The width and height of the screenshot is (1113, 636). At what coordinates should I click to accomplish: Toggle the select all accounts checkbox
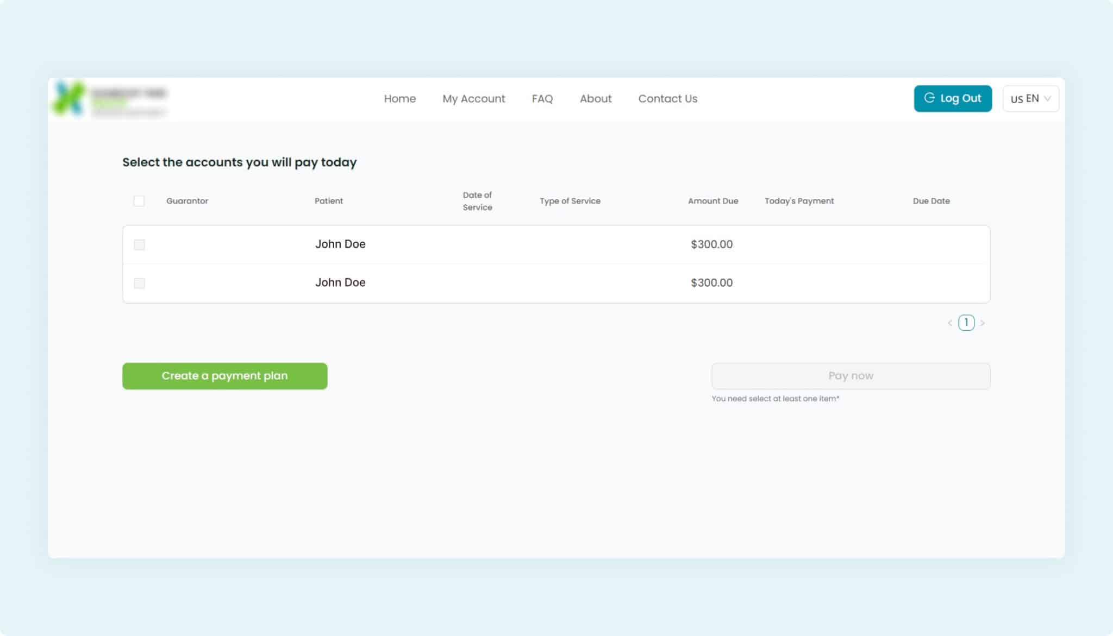[x=139, y=201]
